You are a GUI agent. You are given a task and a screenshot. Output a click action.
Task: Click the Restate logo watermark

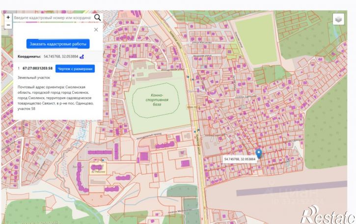tap(328, 215)
